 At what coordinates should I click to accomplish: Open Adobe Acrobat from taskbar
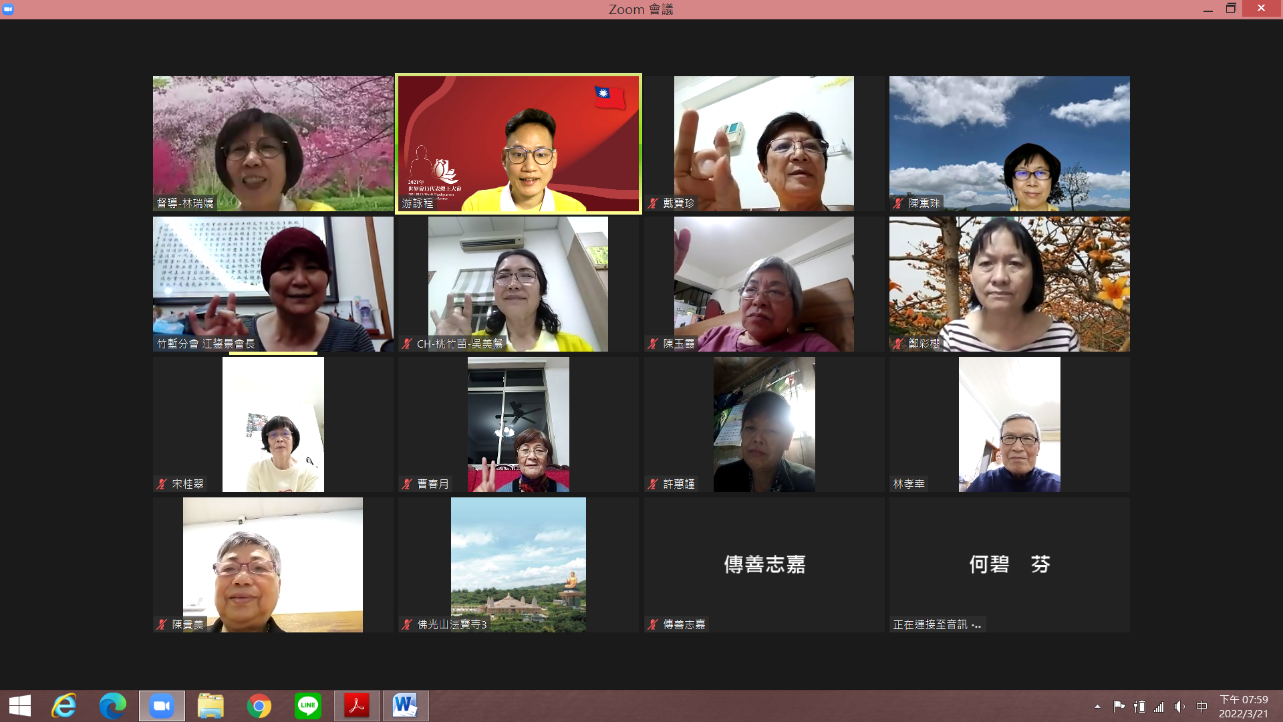pyautogui.click(x=357, y=706)
